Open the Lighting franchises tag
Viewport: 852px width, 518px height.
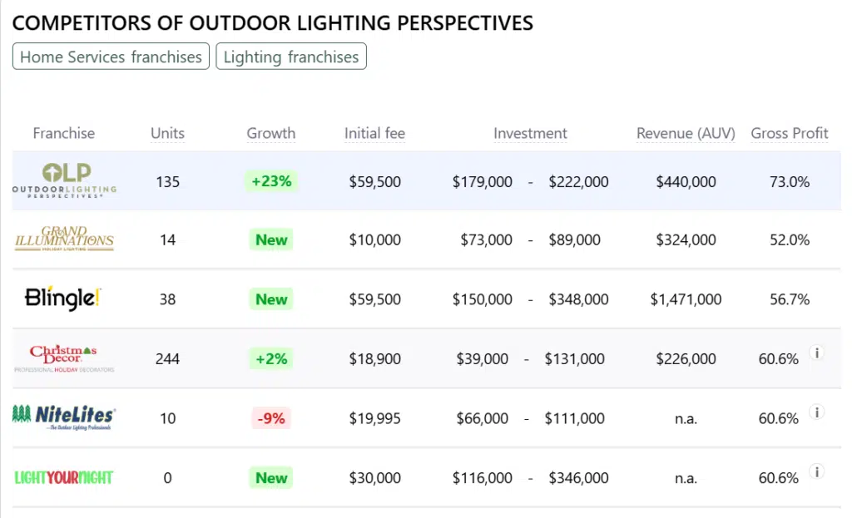[291, 57]
